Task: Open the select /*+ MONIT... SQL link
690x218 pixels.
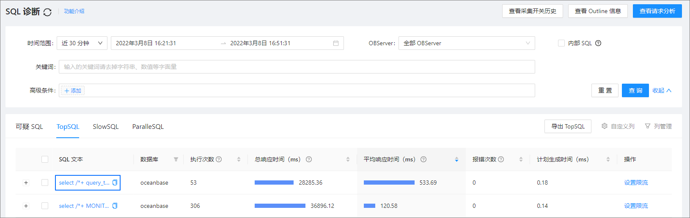Action: 84,206
